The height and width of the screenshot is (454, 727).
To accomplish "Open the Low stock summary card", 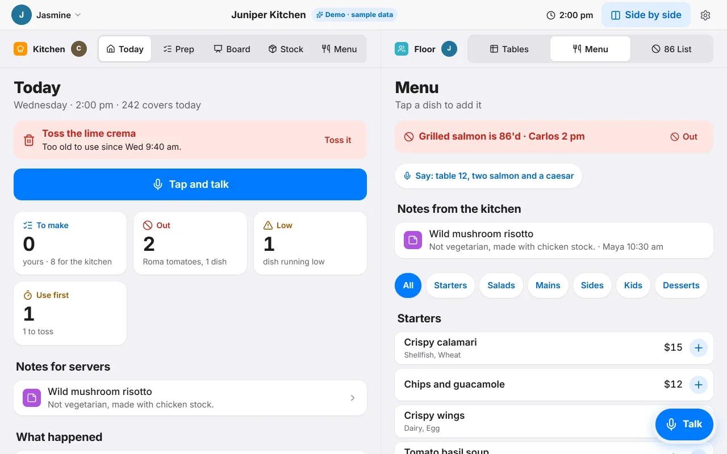I will coord(310,243).
